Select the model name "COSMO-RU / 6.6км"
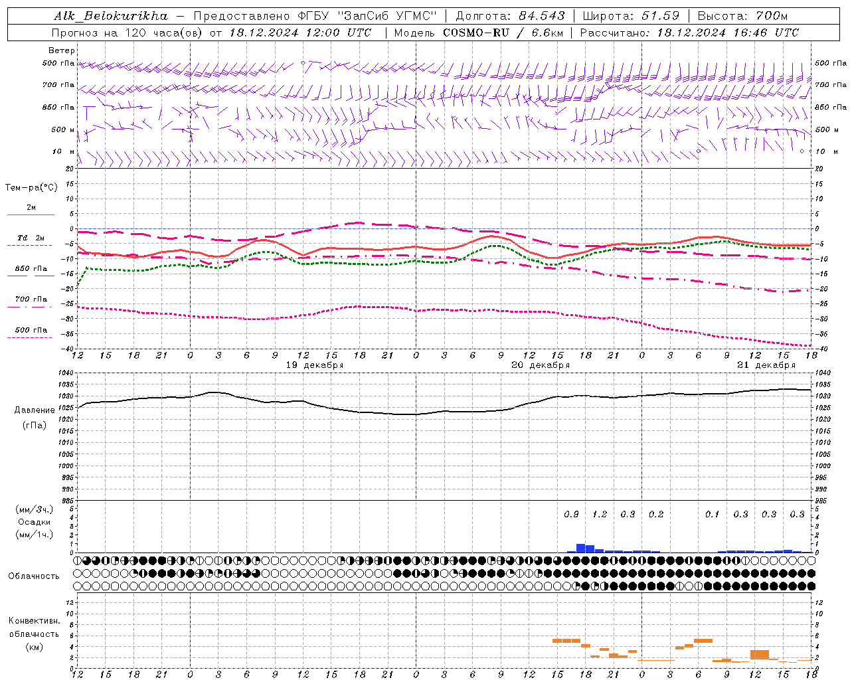Image resolution: width=850 pixels, height=680 pixels. [x=503, y=33]
